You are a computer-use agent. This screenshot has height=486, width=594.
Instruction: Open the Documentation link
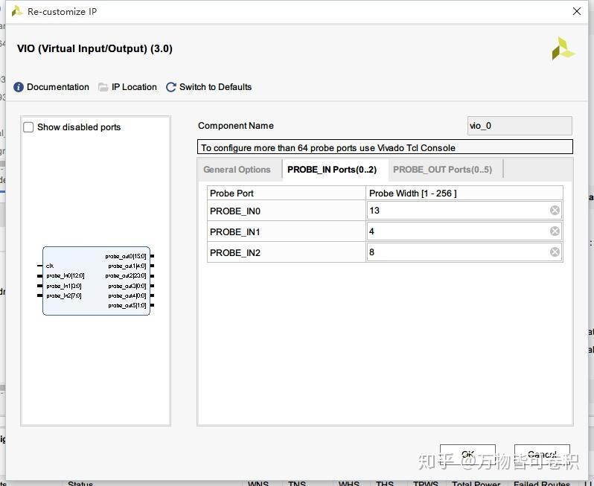click(57, 87)
